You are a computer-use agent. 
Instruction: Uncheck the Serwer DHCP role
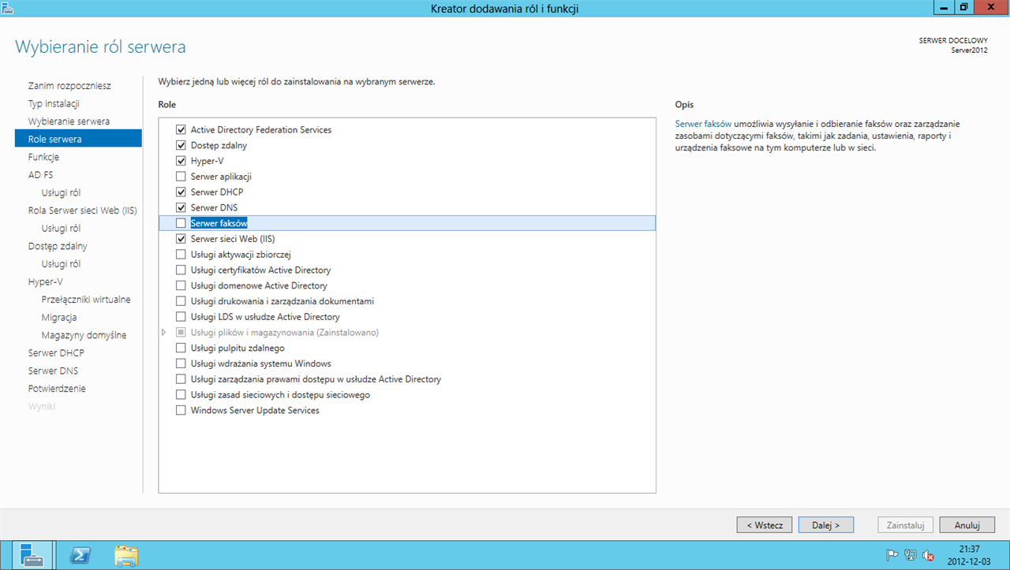pos(181,192)
